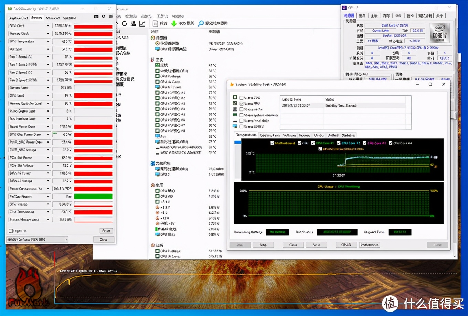468x316 pixels.
Task: Toggle the Log to file checkbox in GPU-Z
Action: (x=11, y=231)
